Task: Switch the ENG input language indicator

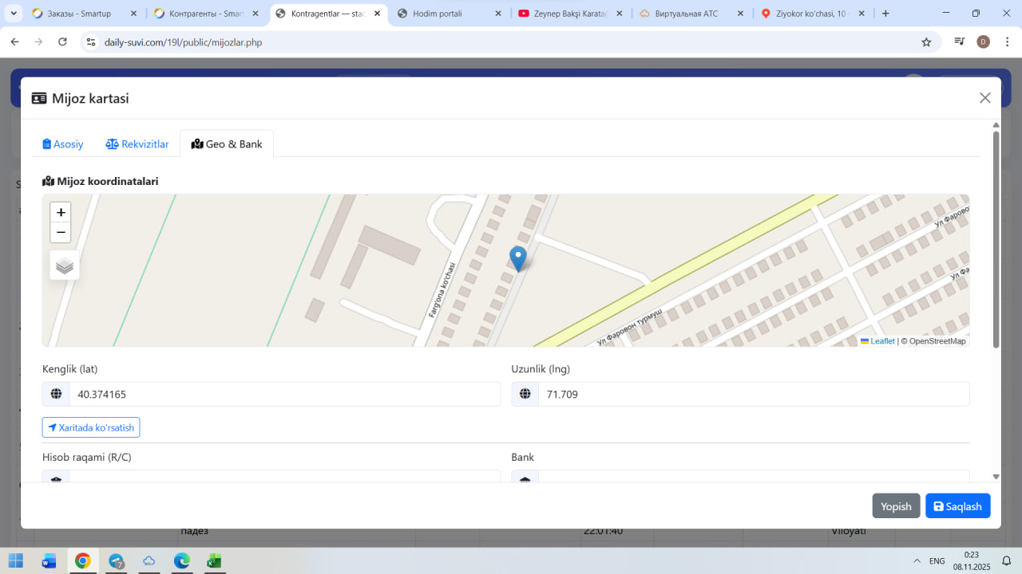Action: pos(937,561)
